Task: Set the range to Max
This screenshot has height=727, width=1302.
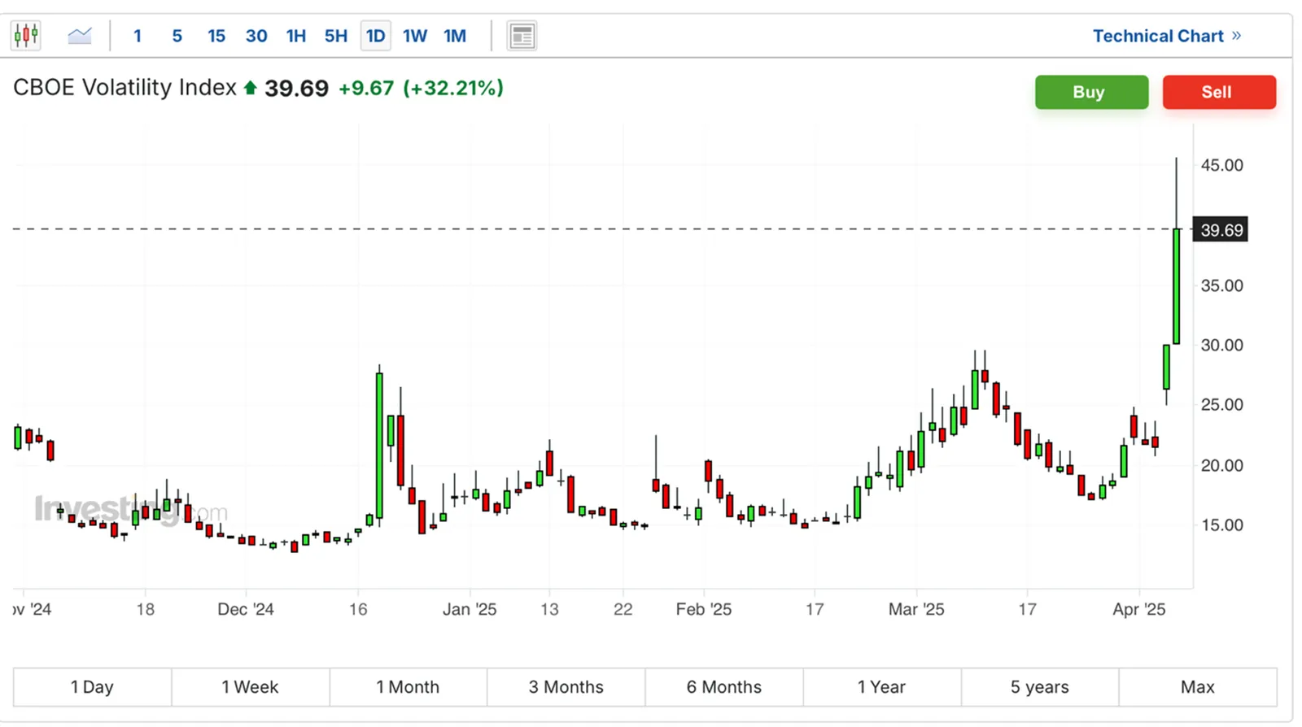Action: [1197, 687]
